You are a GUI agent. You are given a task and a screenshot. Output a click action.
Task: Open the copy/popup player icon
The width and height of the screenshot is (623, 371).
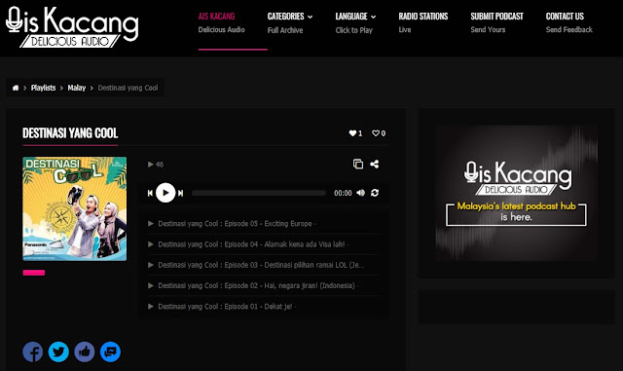[358, 164]
